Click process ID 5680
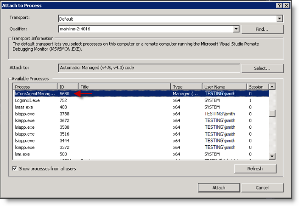 pos(64,93)
